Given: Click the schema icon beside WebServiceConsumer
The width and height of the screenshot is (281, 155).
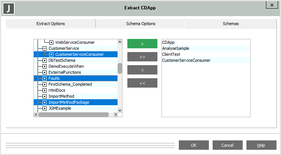Looking at the screenshot, I should 51,42.
